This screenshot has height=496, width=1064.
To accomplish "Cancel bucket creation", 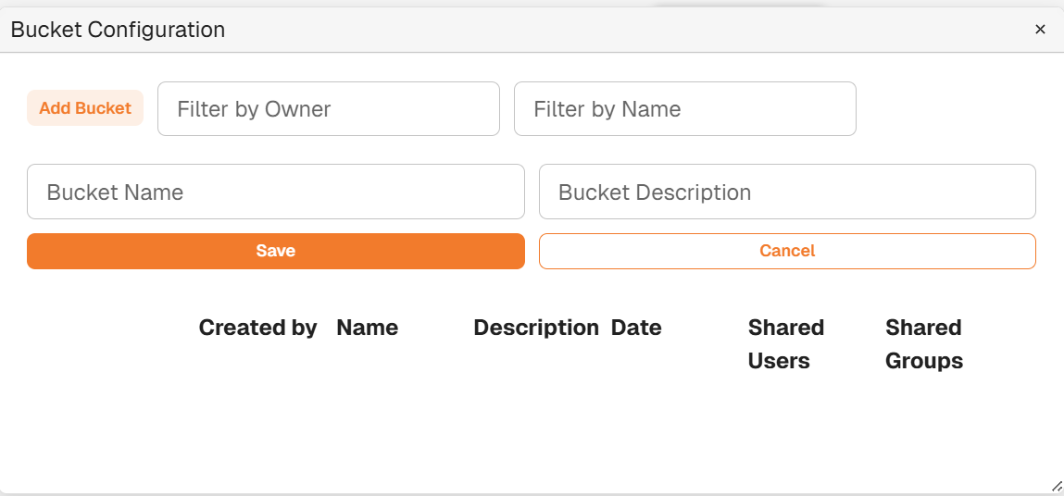I will [x=787, y=251].
